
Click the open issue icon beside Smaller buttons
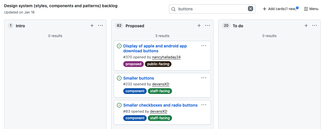[x=119, y=78]
